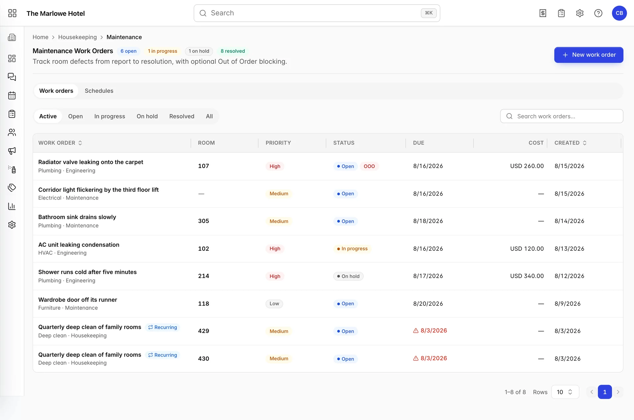The image size is (634, 420).
Task: Open the reports bar chart sidebar icon
Action: pyautogui.click(x=12, y=206)
